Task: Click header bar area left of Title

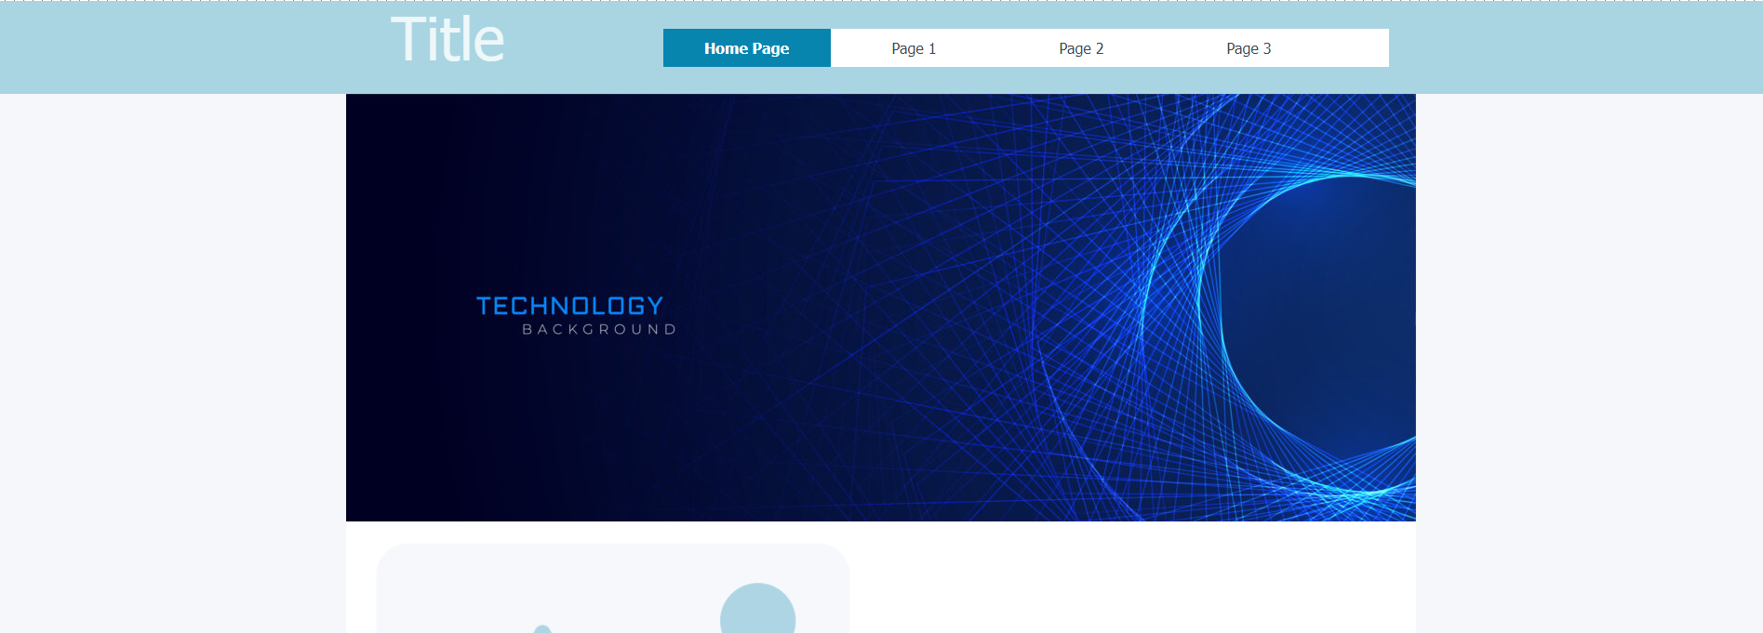Action: click(186, 46)
